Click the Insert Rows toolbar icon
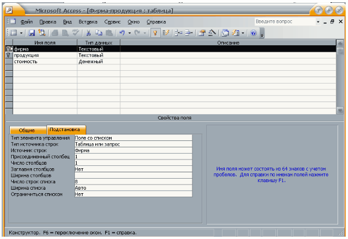Image resolution: width=348 pixels, height=239 pixels. tap(178, 33)
